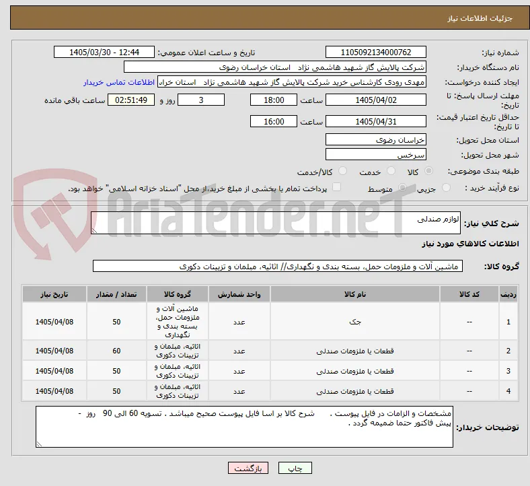Click the delivery city field سرخس
Image resolution: width=530 pixels, height=486 pixels.
point(376,155)
